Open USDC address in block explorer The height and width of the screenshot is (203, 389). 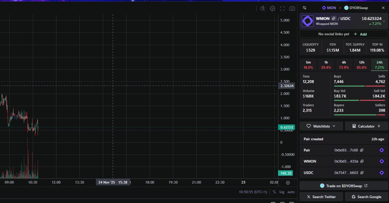[382, 173]
